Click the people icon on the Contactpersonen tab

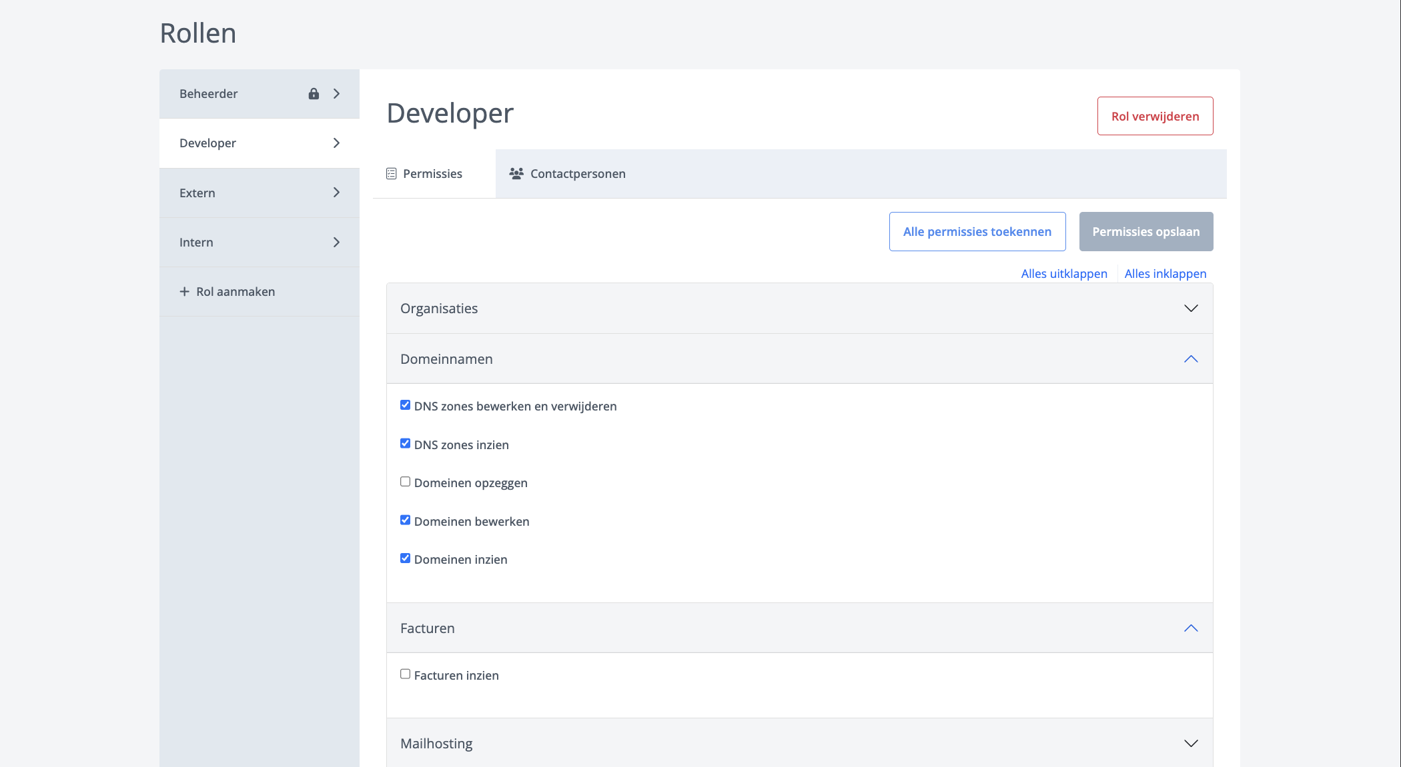click(x=516, y=173)
